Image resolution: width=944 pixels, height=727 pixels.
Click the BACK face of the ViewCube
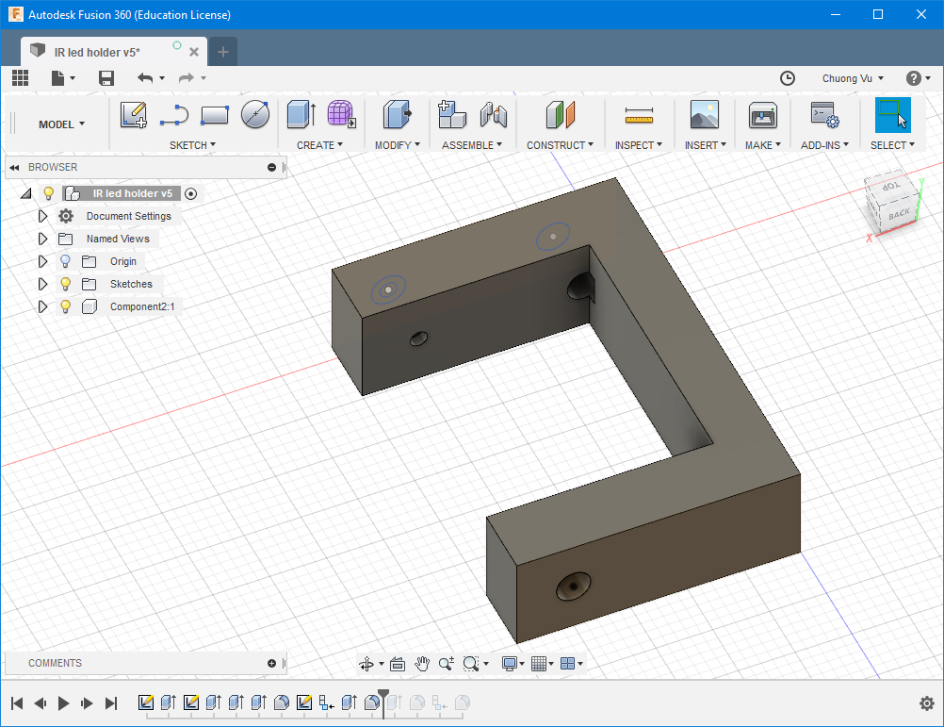[x=898, y=214]
